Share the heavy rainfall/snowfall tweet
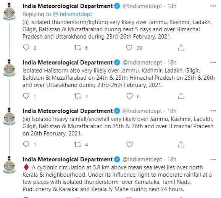 (x=181, y=145)
